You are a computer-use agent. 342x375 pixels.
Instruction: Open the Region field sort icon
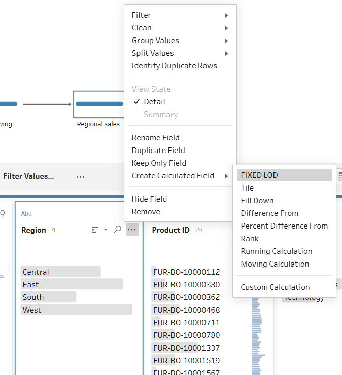(95, 230)
